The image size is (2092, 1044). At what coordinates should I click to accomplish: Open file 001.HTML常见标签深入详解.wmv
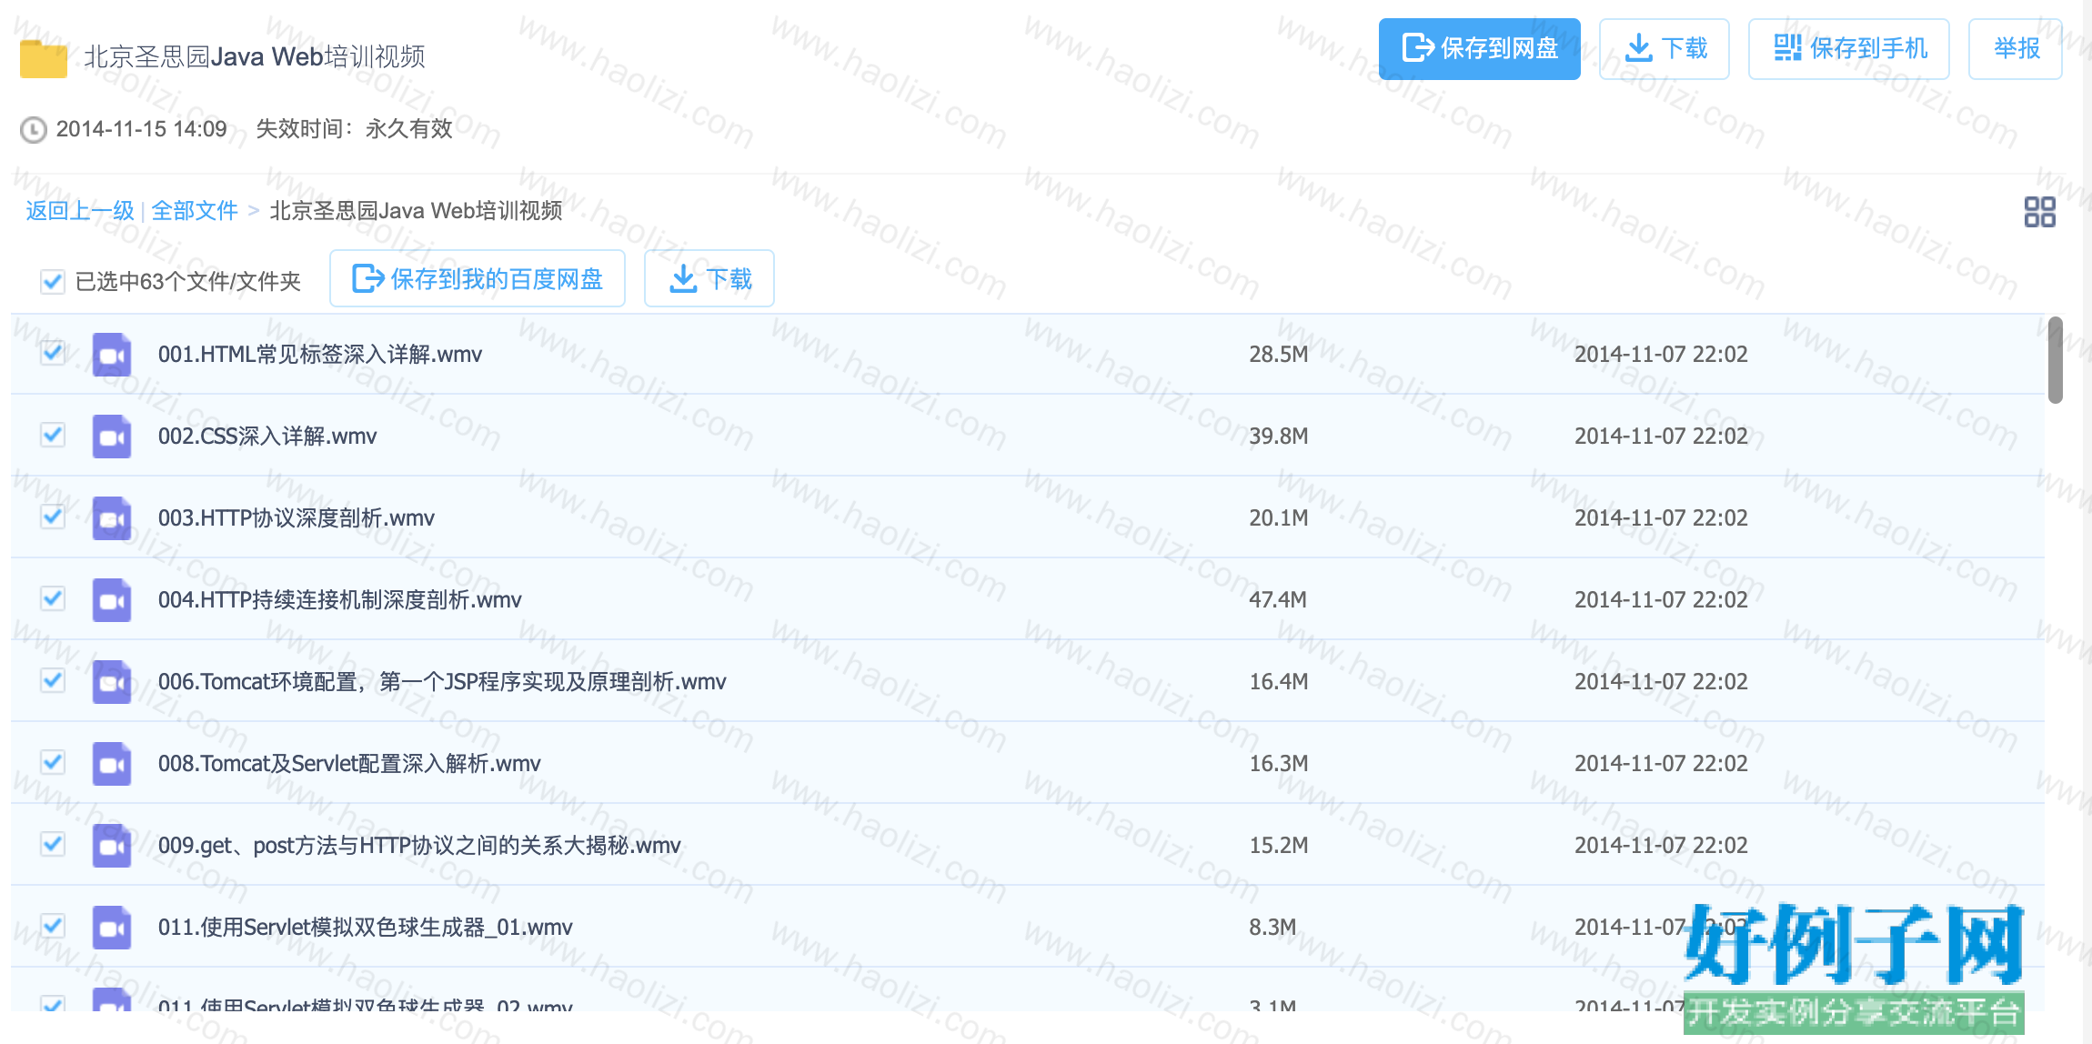coord(320,355)
